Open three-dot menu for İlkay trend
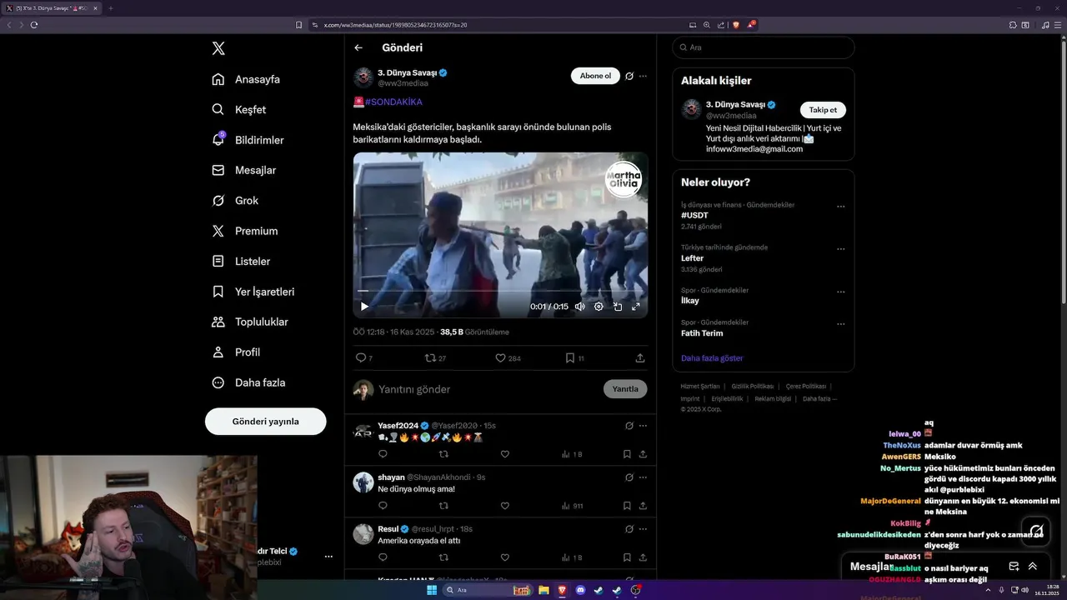The height and width of the screenshot is (600, 1067). pos(840,292)
